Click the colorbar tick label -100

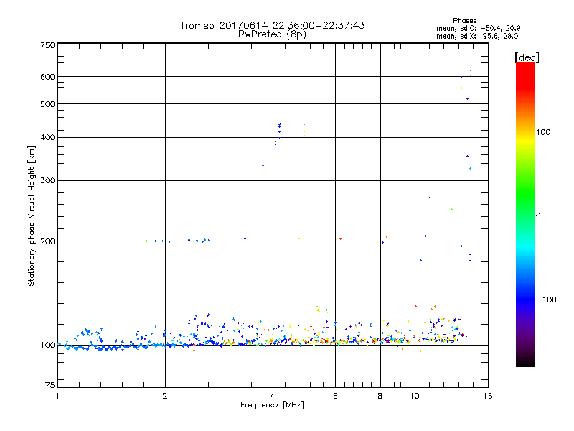(546, 299)
